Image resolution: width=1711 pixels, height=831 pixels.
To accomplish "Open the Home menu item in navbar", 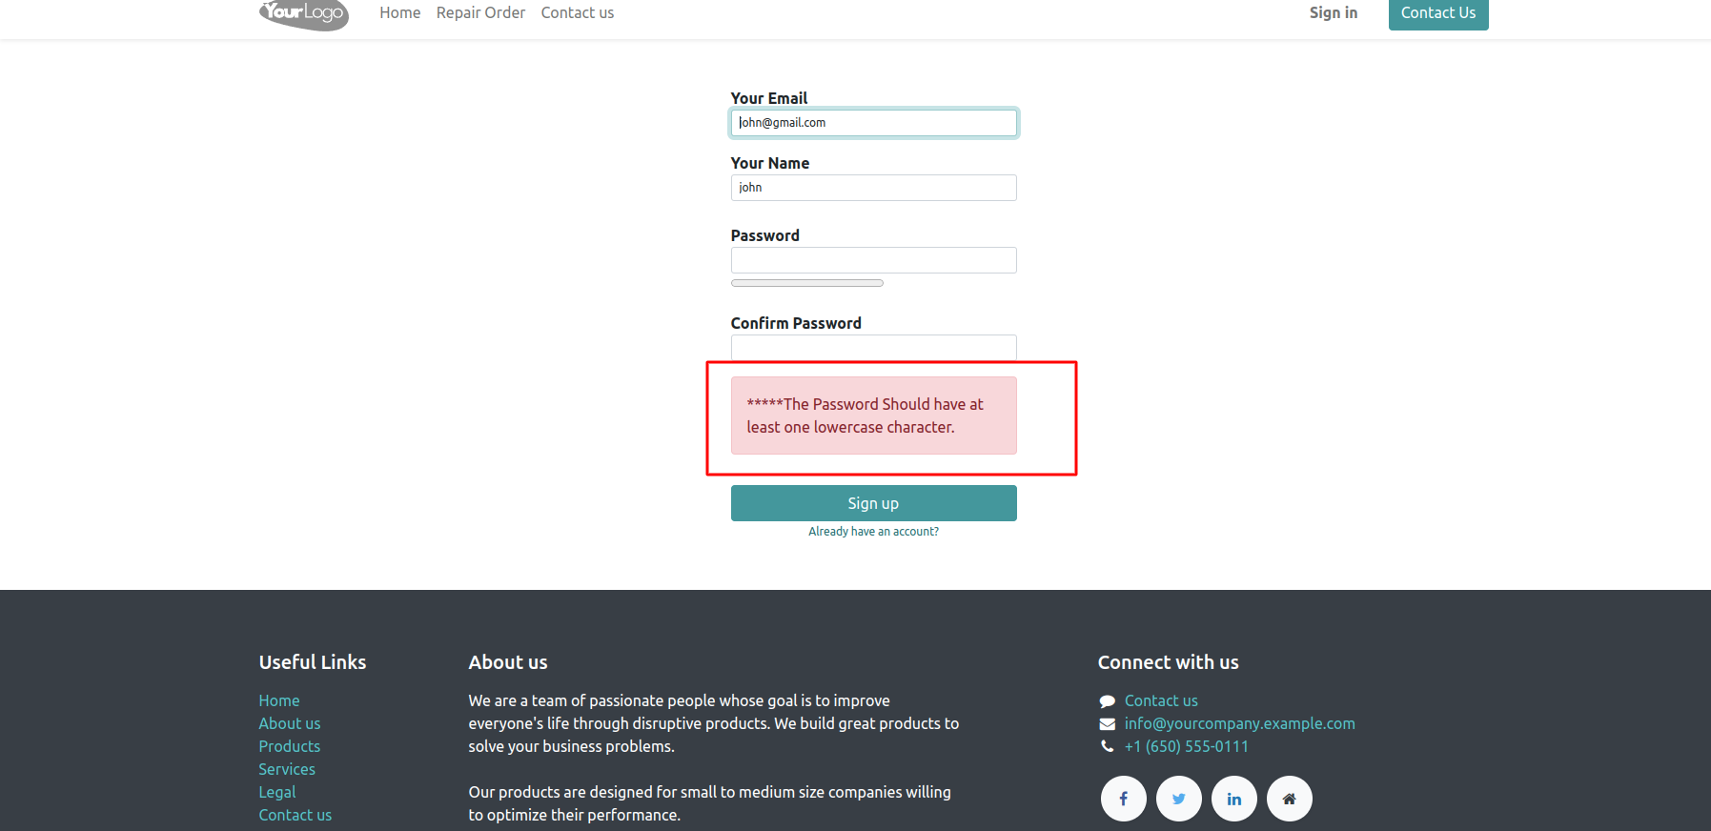I will pyautogui.click(x=399, y=13).
